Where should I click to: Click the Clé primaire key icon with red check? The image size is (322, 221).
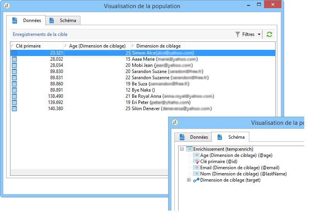196,161
